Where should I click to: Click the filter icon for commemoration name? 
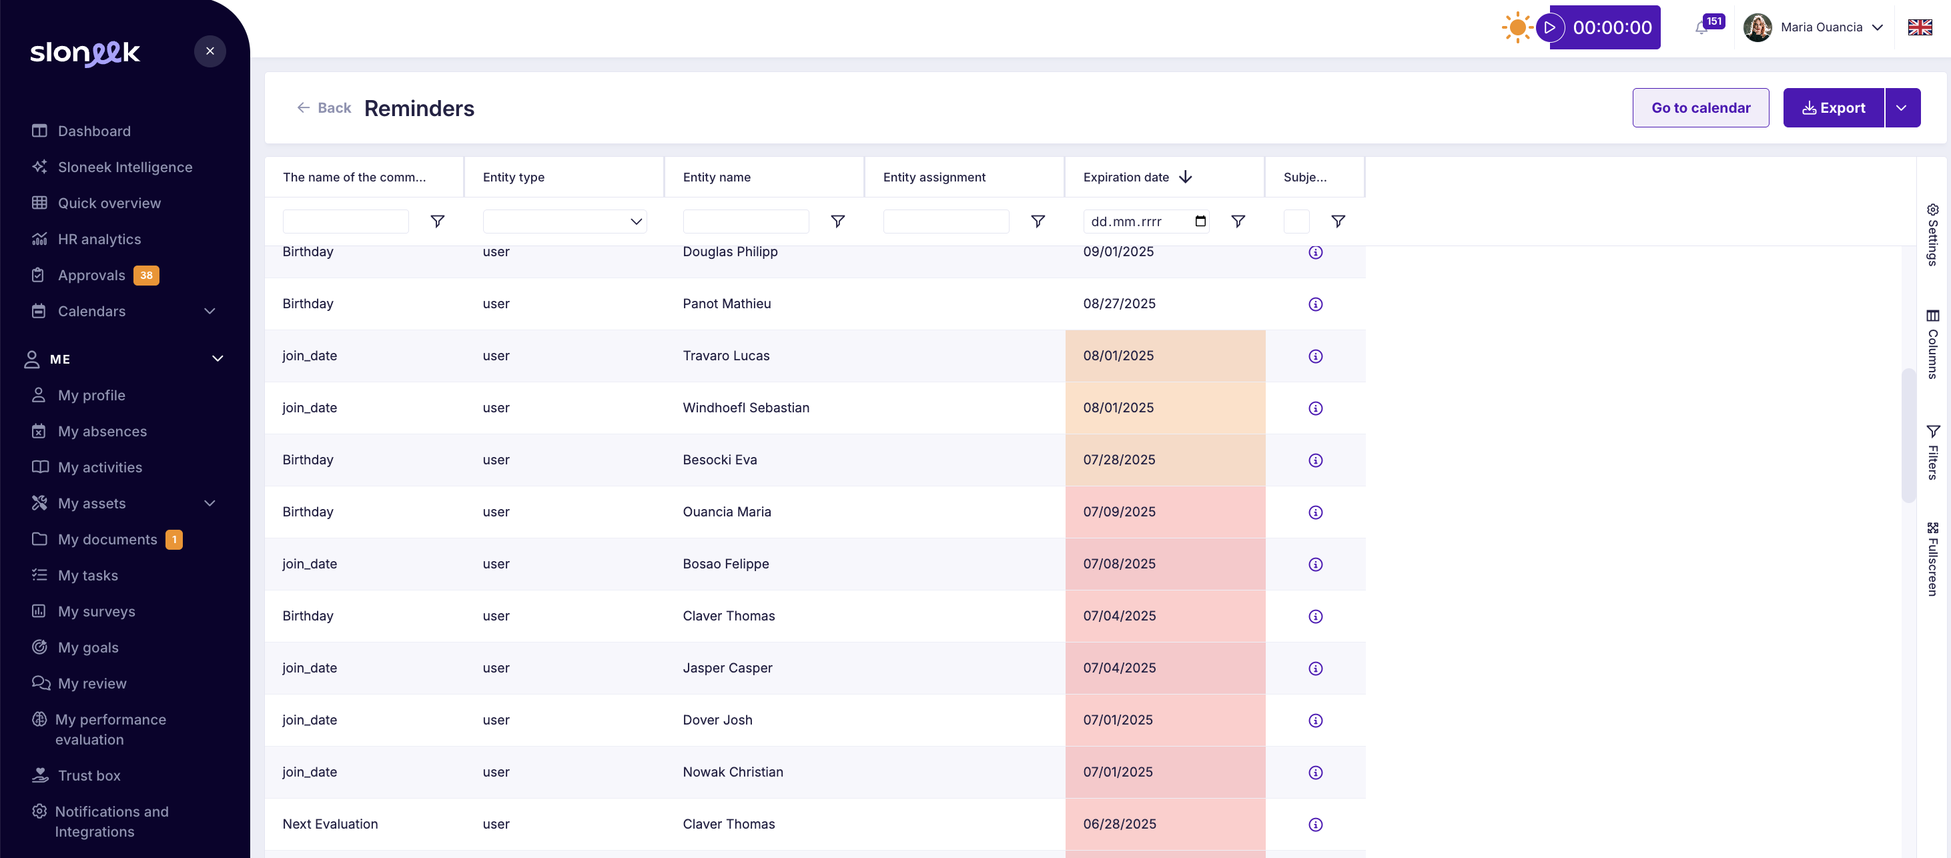pyautogui.click(x=437, y=221)
